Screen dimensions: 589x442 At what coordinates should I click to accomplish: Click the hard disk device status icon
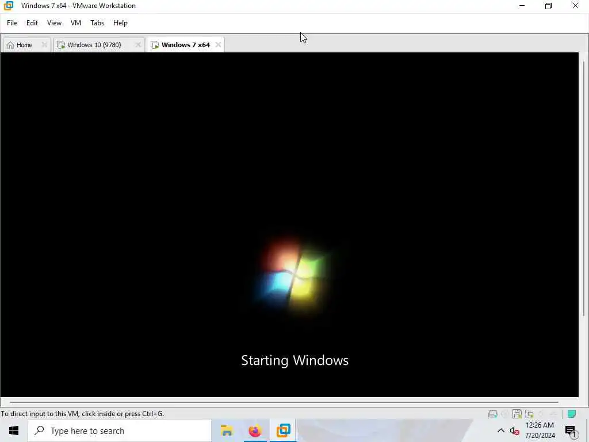(492, 414)
